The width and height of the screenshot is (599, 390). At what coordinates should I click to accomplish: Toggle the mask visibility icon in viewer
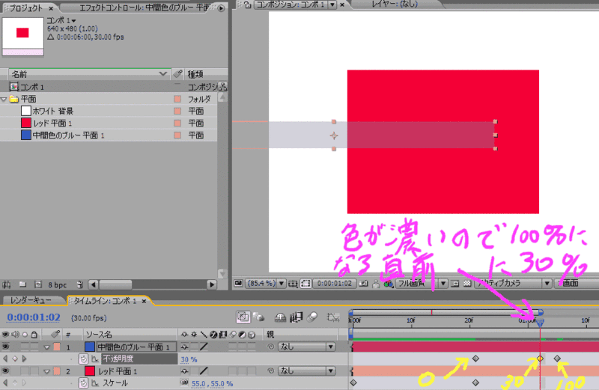(x=305, y=284)
